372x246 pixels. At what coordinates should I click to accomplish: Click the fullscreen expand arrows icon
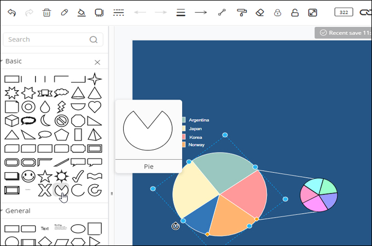tap(312, 13)
